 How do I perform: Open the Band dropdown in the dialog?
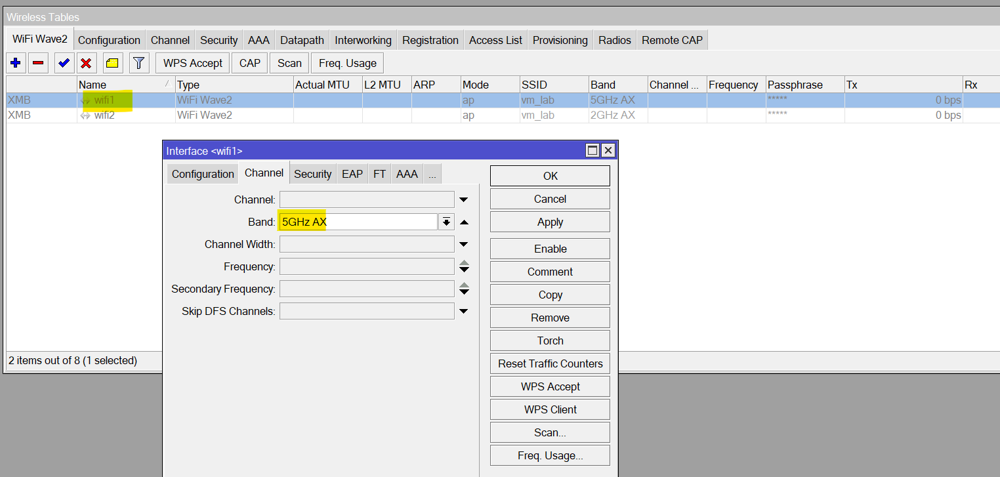coord(446,222)
